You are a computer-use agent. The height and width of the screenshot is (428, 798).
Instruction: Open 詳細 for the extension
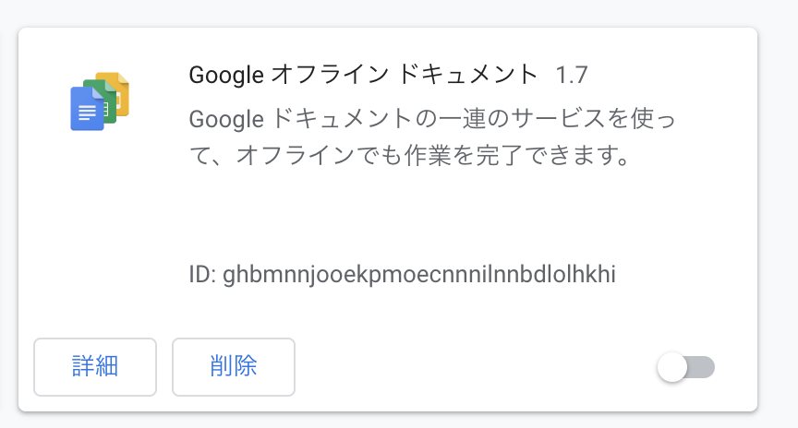point(95,367)
